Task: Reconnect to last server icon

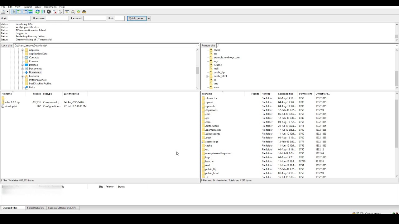Action: 60,12
